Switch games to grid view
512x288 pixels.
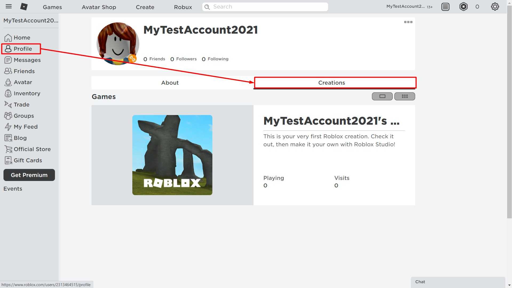click(405, 96)
